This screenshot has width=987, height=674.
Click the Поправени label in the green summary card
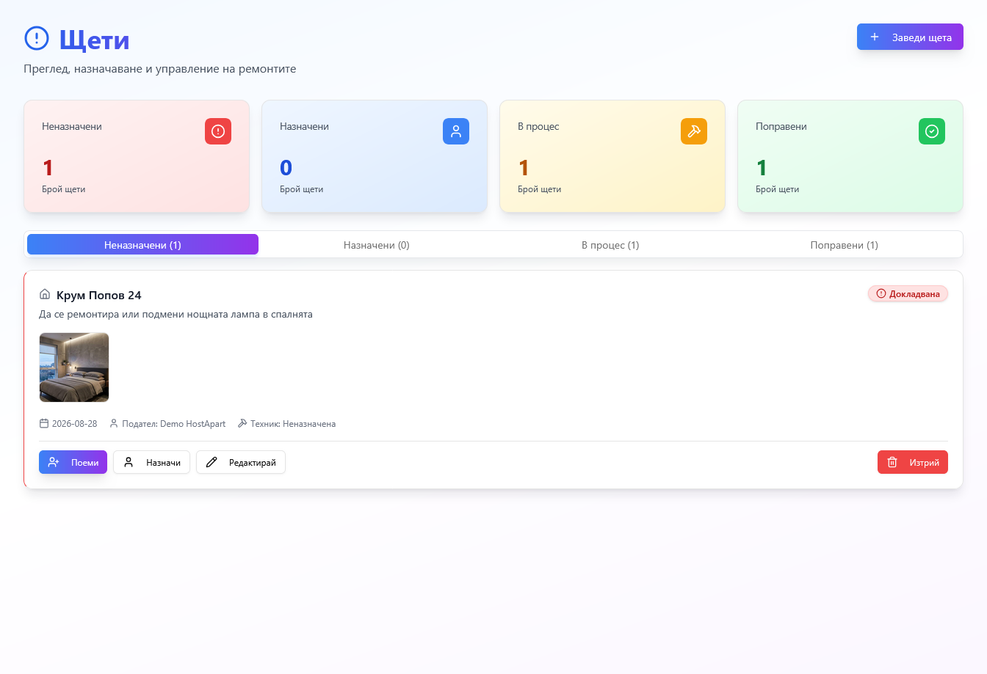tap(781, 127)
